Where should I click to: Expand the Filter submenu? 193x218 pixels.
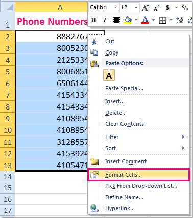pyautogui.click(x=138, y=137)
